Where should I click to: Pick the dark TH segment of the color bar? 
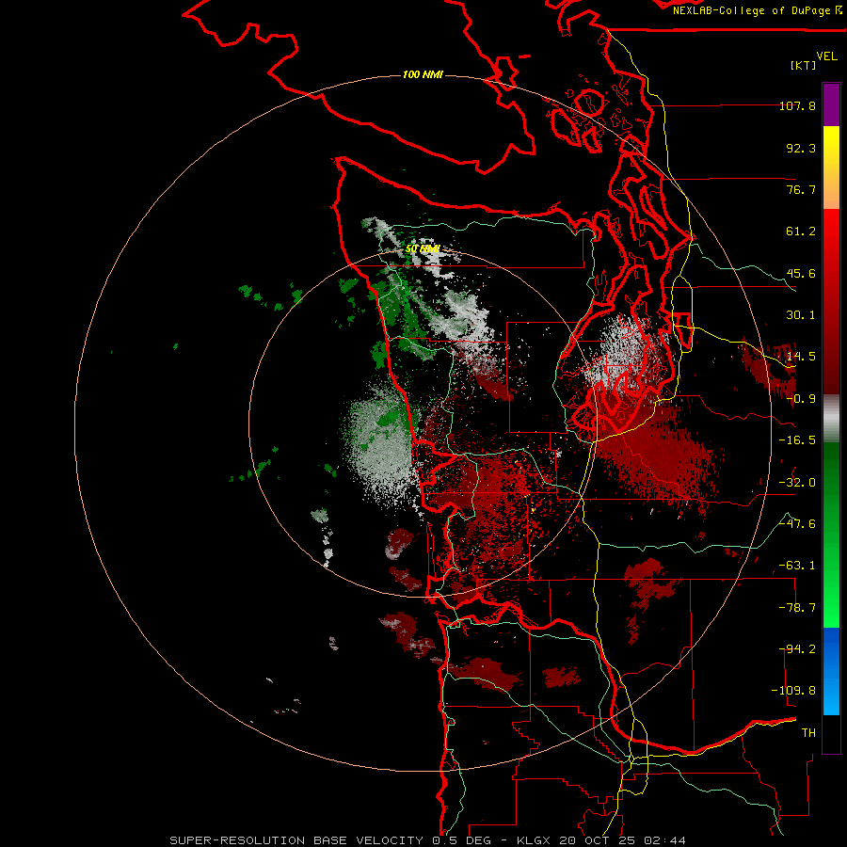831,734
